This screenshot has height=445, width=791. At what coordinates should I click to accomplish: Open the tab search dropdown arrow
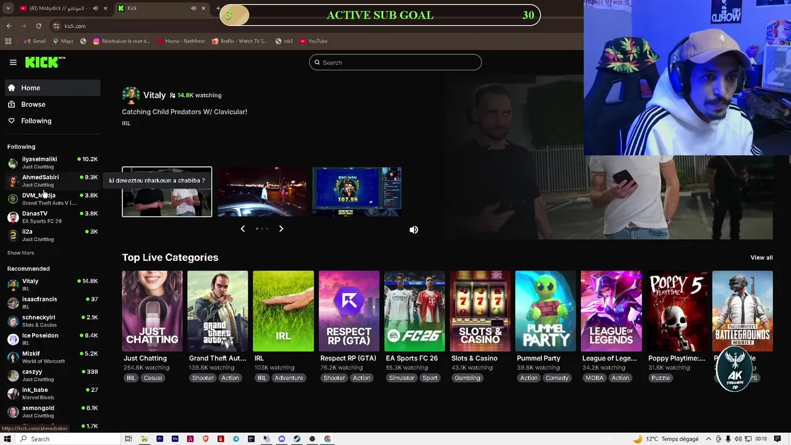8,8
